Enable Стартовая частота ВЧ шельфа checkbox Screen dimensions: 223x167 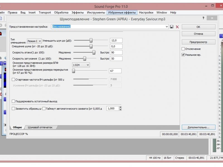13,80
